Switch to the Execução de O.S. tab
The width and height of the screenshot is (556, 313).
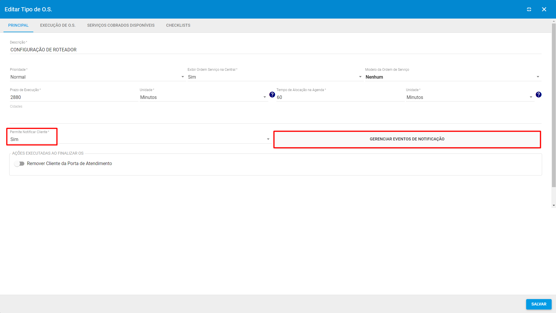tap(58, 25)
